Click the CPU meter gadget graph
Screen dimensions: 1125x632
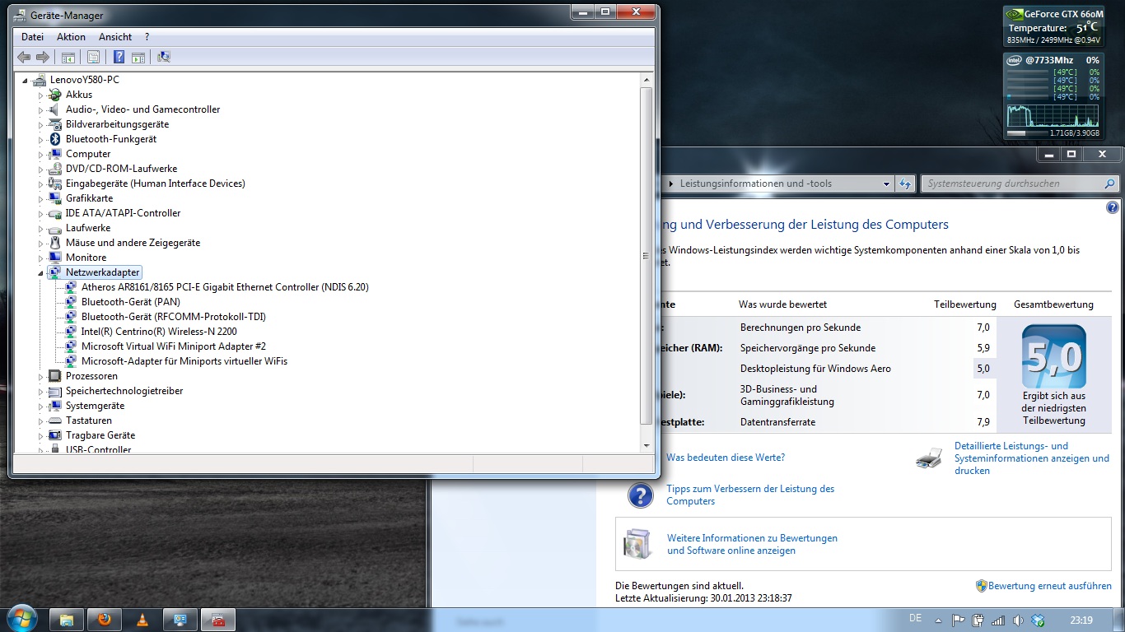1053,116
